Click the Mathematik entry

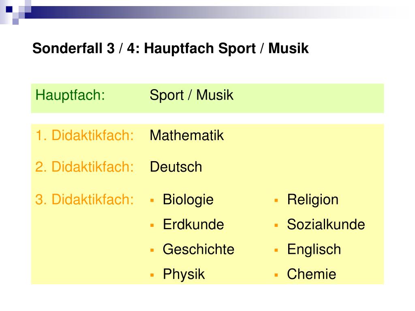186,135
